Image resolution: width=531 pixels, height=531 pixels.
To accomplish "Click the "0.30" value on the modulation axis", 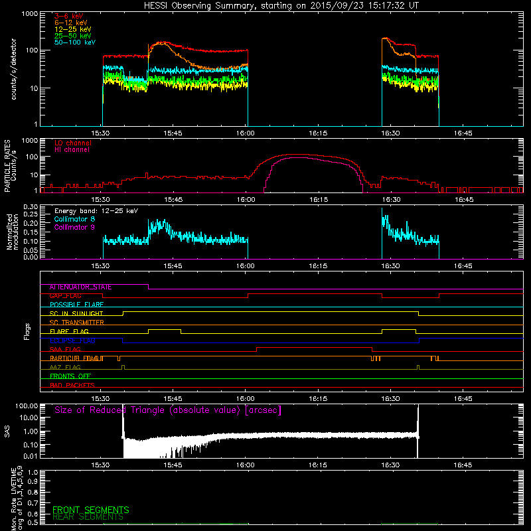I will point(31,207).
